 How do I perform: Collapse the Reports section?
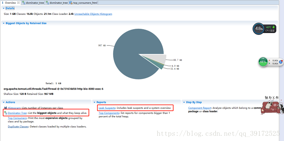pyautogui.click(x=94, y=102)
